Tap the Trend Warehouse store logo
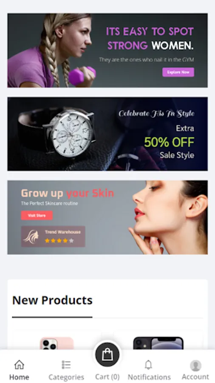 tap(31, 237)
